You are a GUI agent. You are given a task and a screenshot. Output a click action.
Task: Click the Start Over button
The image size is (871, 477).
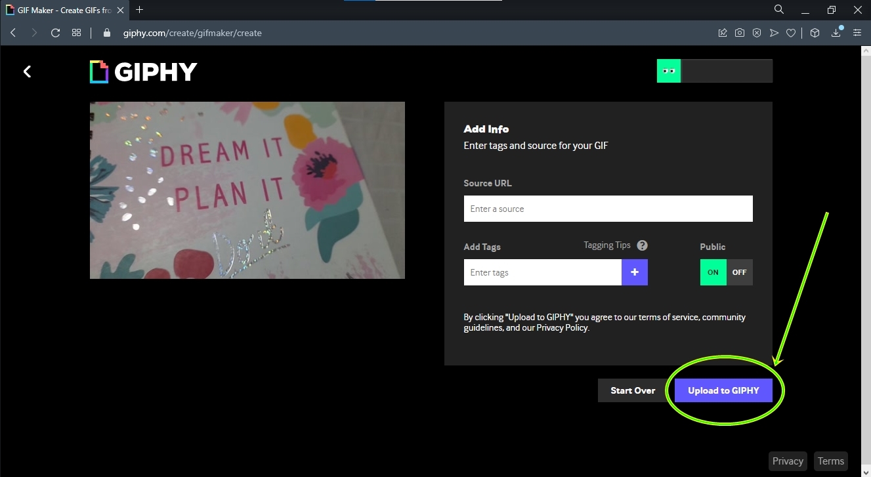tap(633, 390)
